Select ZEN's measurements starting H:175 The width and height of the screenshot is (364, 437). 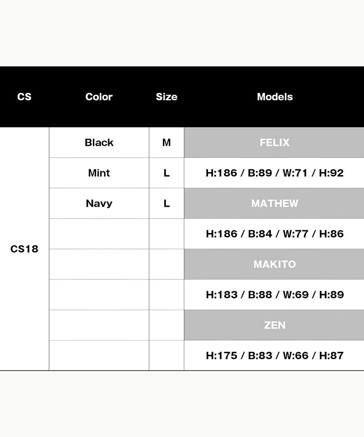tap(274, 356)
